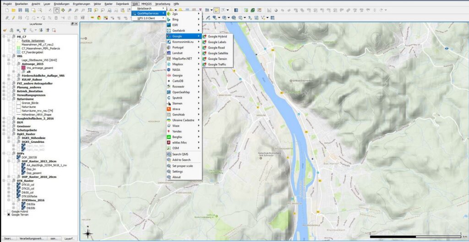Viewport: 469px width, 242px height.
Task: Click the strava orange icon
Action: [169, 109]
